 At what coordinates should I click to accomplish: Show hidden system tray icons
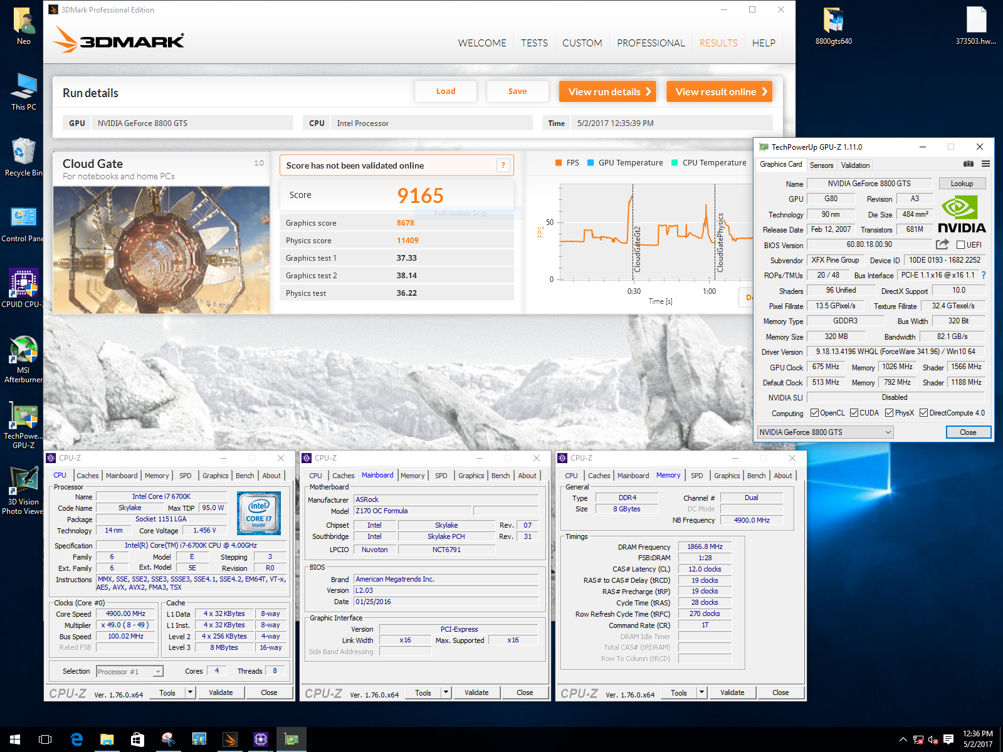tap(903, 739)
